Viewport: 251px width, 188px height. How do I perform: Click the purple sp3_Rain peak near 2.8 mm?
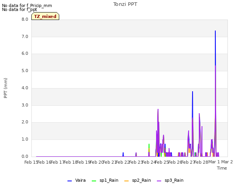(158, 109)
